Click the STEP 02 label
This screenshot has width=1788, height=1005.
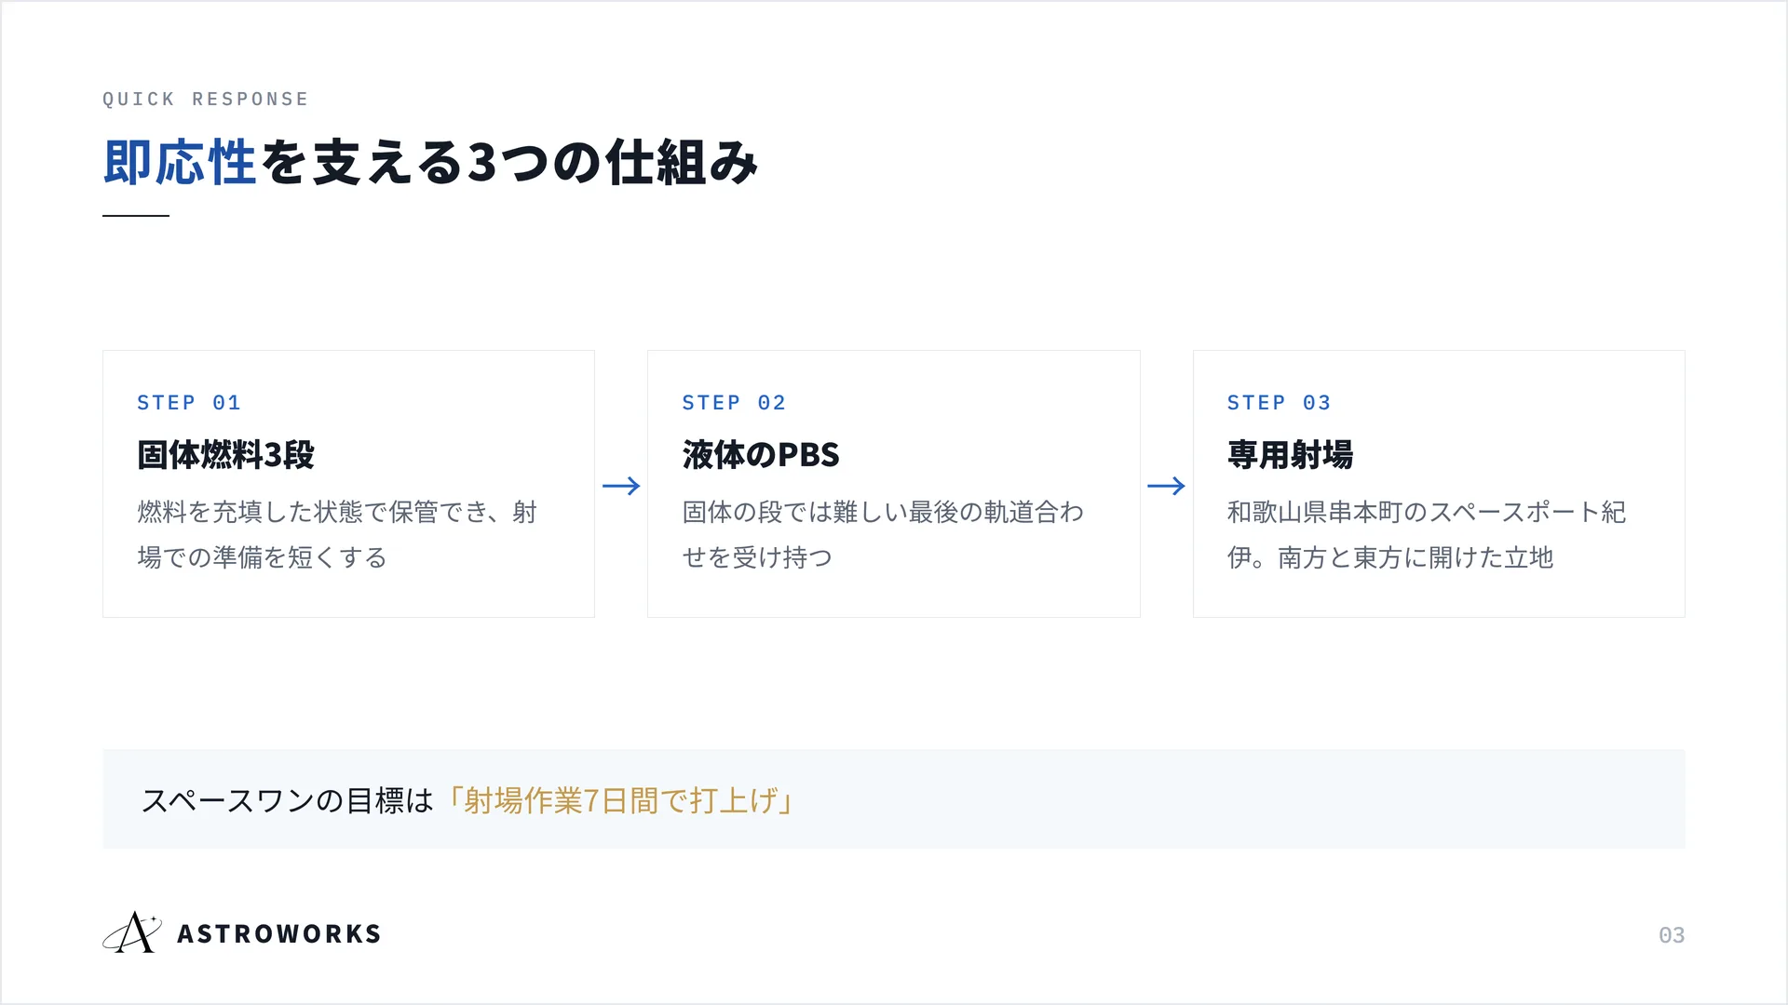734,402
